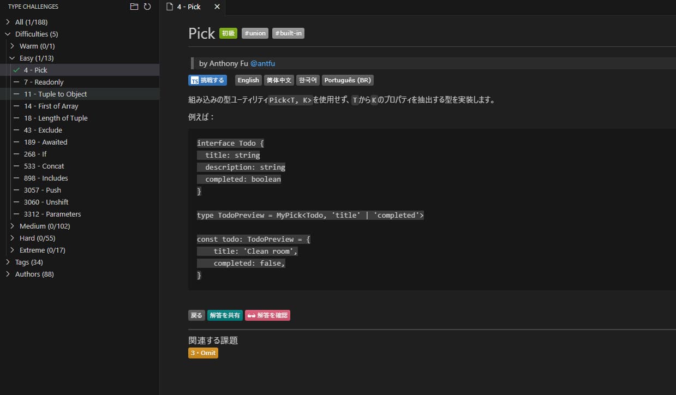
Task: Click the #built-in tag badge
Action: pyautogui.click(x=288, y=33)
